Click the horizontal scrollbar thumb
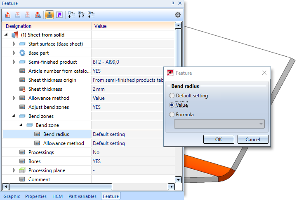 point(61,187)
